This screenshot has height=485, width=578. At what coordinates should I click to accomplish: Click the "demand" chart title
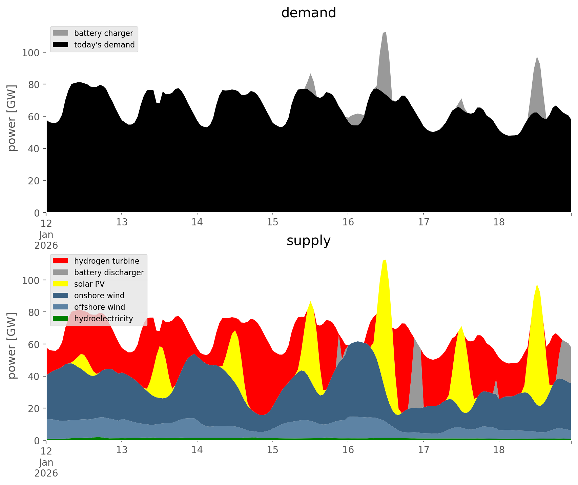308,13
